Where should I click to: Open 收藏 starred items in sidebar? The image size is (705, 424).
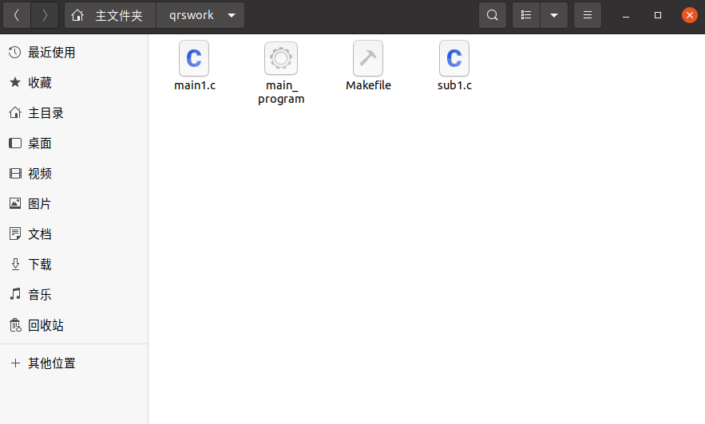[x=73, y=83]
